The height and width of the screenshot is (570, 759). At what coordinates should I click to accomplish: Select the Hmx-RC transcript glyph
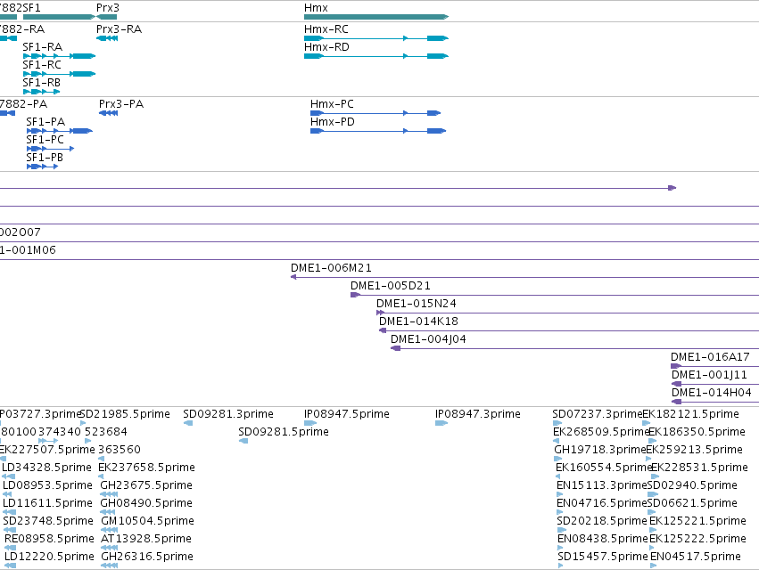point(376,38)
